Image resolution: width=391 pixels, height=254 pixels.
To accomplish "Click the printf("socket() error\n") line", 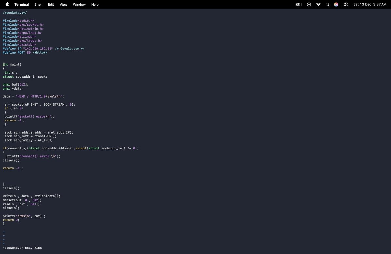I will [30, 116].
